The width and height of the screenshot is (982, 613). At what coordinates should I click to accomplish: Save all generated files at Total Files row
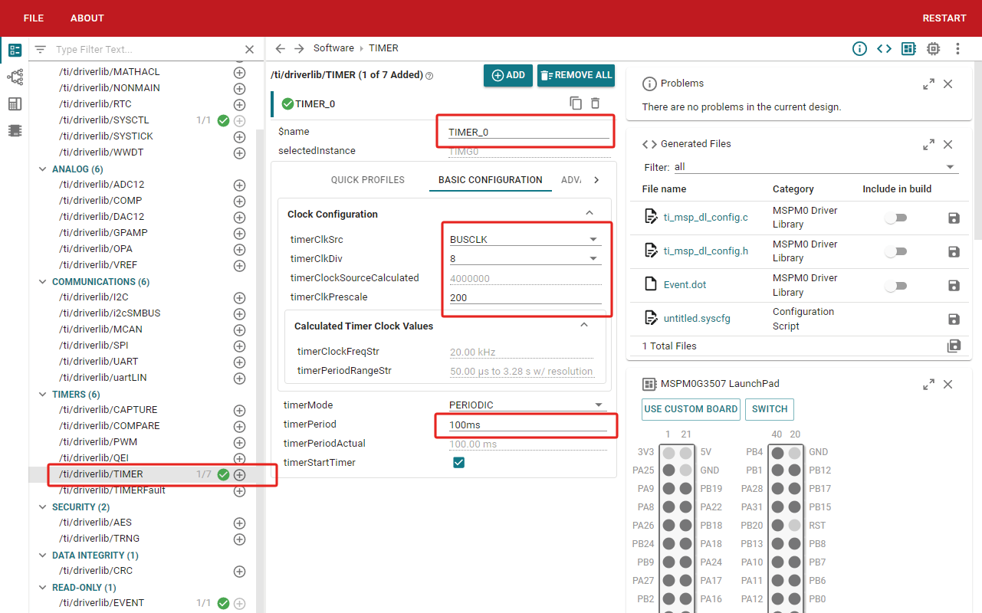click(x=954, y=346)
